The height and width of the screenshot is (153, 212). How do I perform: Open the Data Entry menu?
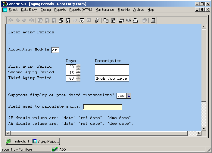pos(29,10)
